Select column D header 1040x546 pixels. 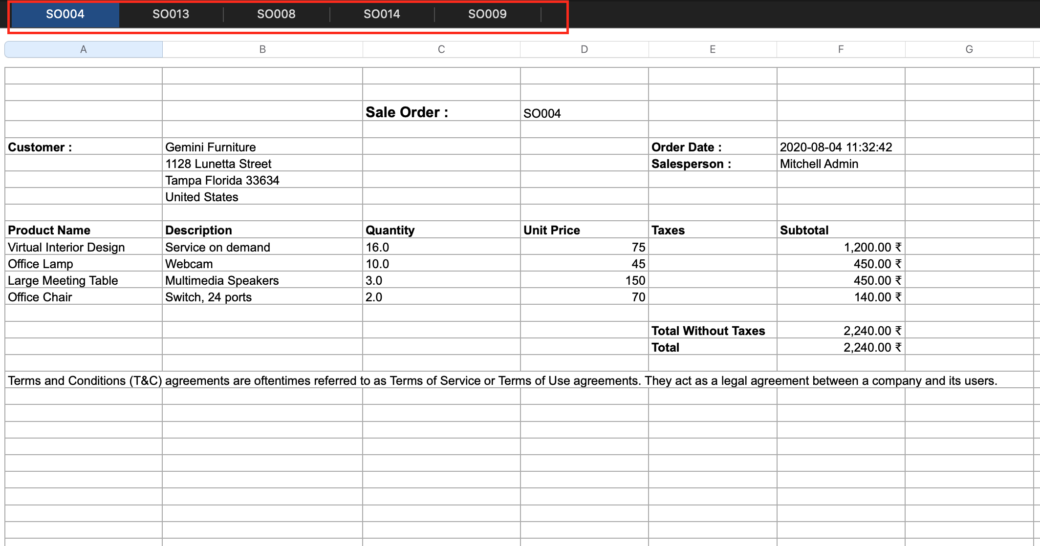pos(585,49)
